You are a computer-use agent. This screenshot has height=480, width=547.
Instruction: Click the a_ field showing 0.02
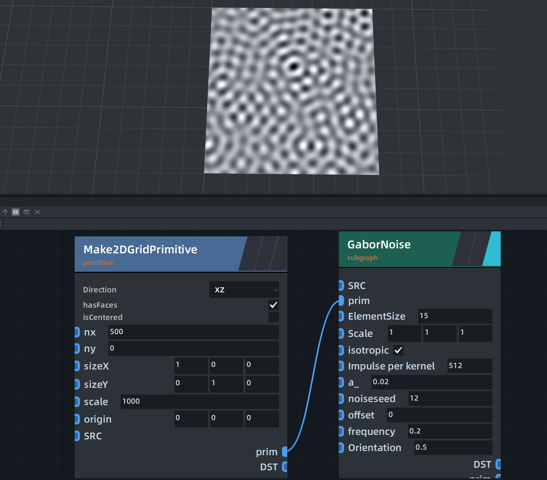[432, 382]
